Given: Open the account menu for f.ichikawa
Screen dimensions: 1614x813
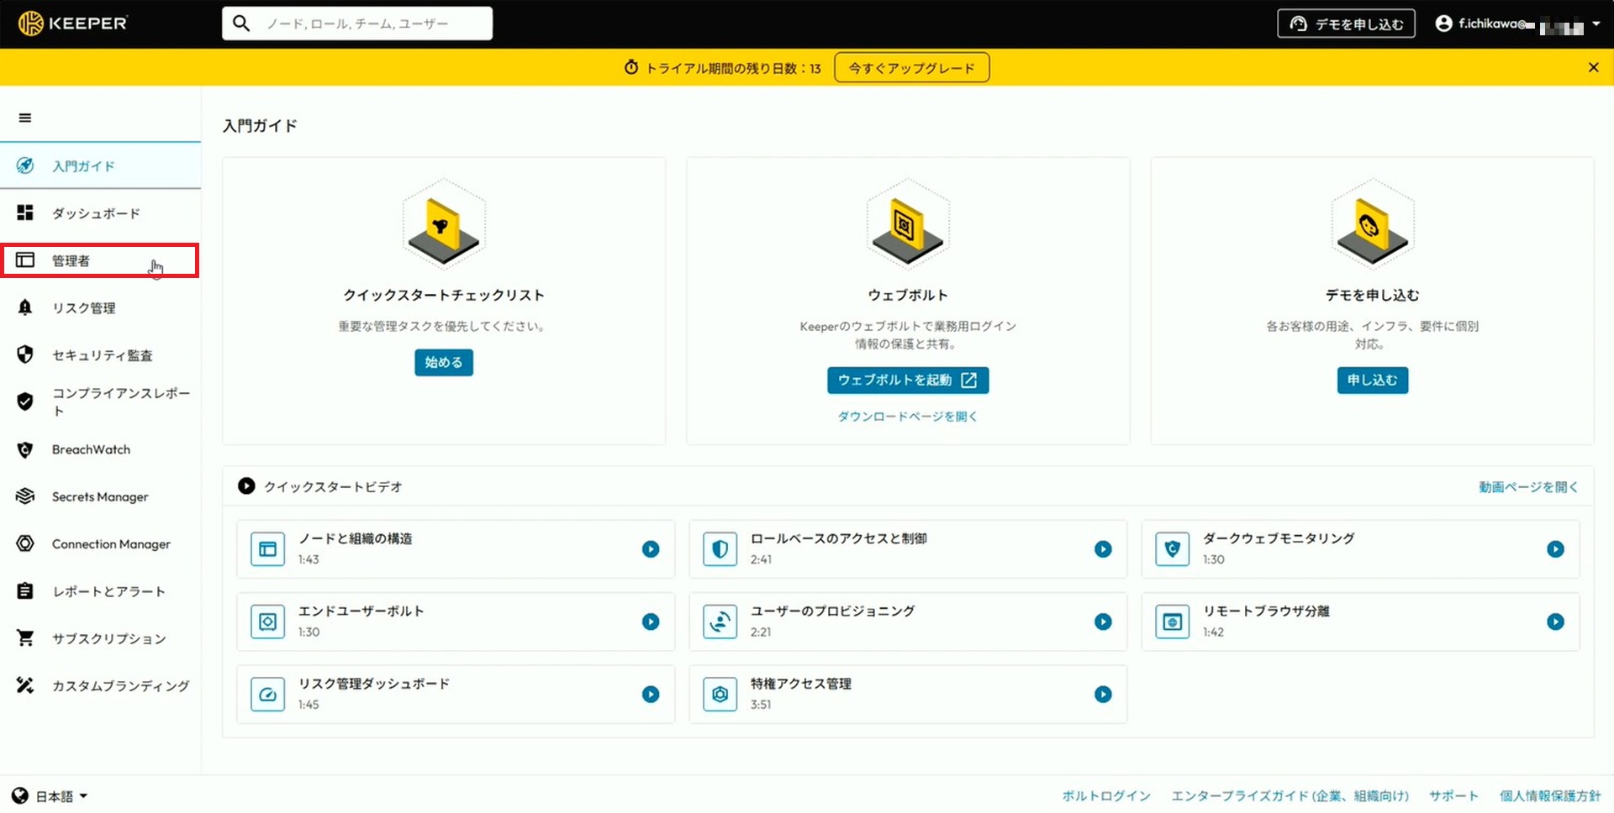Looking at the screenshot, I should pyautogui.click(x=1505, y=23).
